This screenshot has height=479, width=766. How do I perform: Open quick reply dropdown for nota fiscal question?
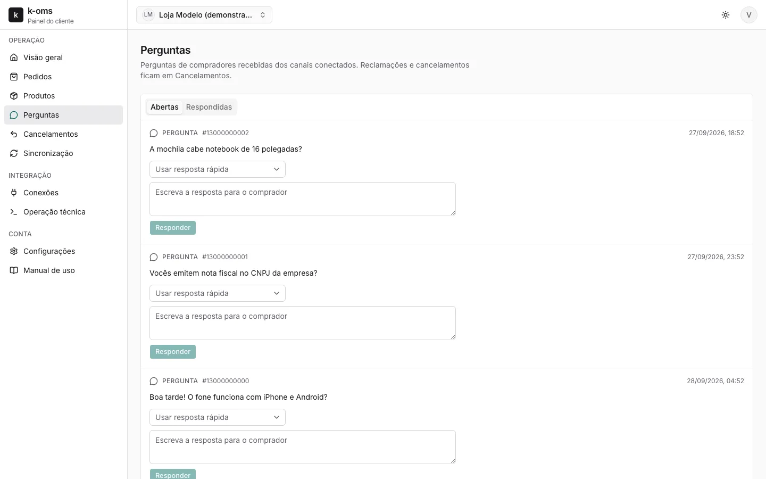tap(218, 293)
